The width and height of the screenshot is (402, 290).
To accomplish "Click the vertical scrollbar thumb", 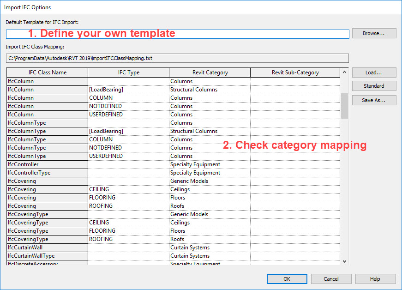I will (344, 106).
